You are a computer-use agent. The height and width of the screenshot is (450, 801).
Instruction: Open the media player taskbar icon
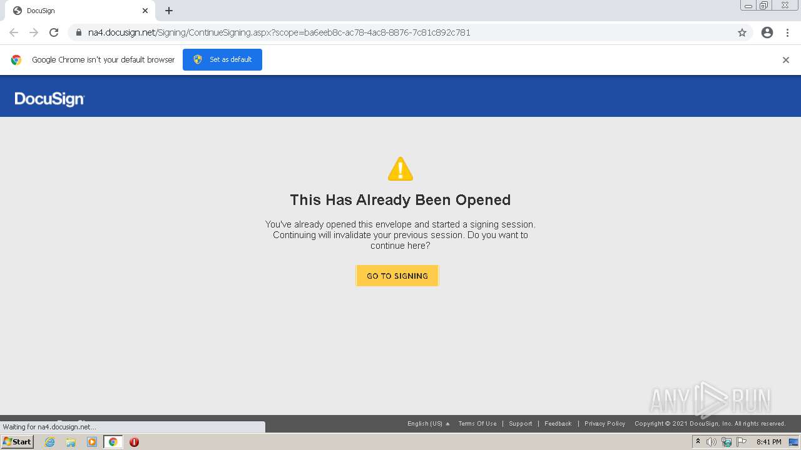click(x=92, y=442)
